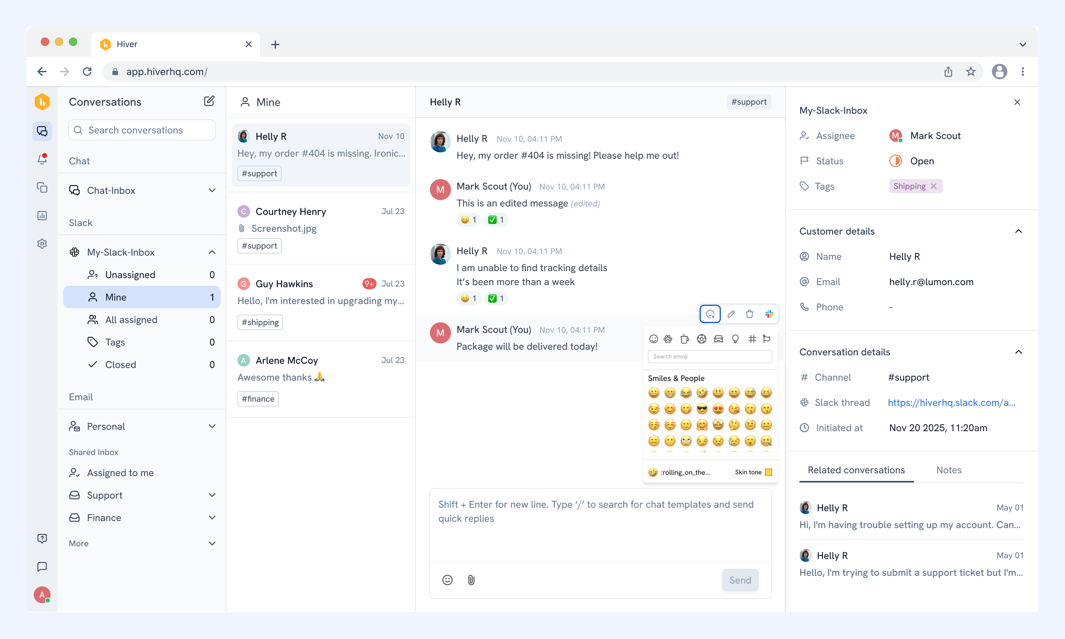Delete message using the trash icon
This screenshot has height=639, width=1065.
(x=749, y=314)
